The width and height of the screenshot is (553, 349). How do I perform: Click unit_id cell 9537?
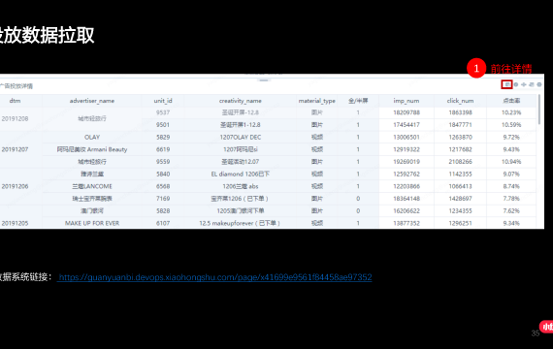pos(163,112)
